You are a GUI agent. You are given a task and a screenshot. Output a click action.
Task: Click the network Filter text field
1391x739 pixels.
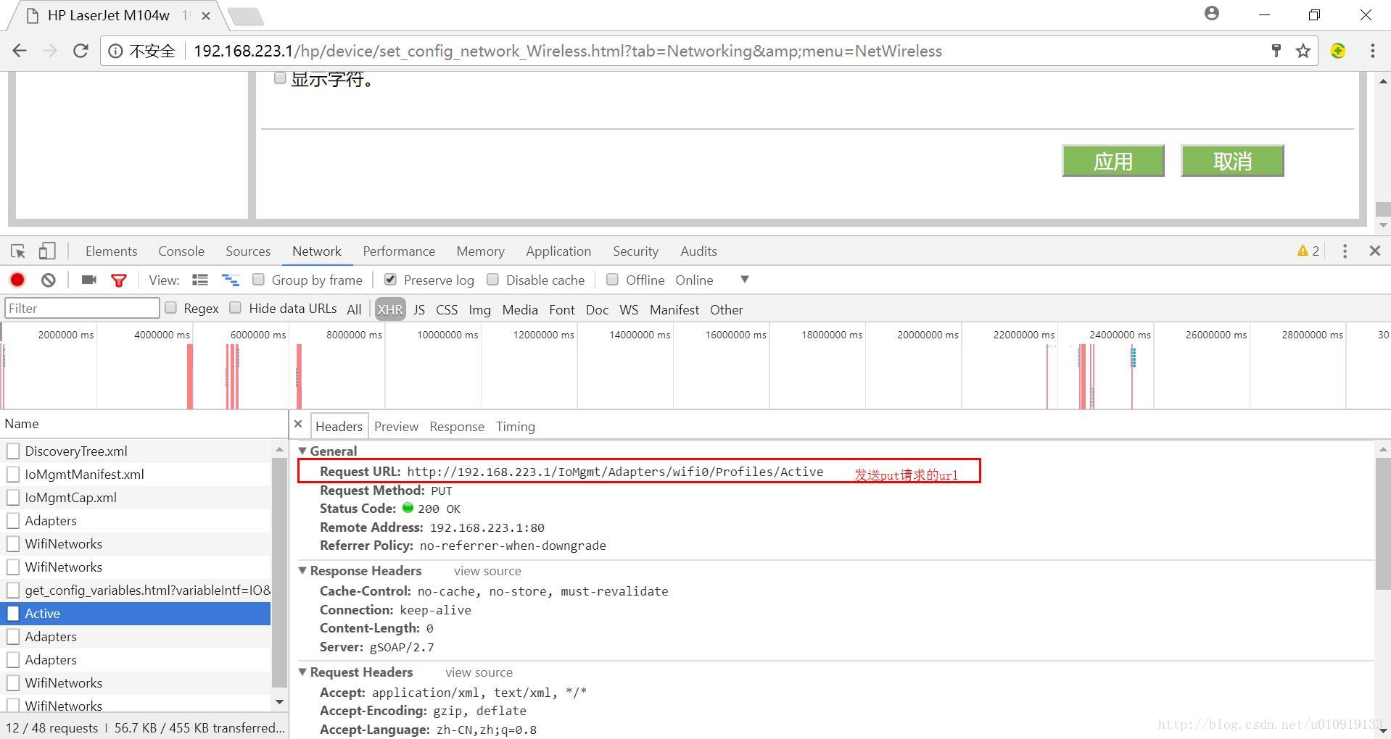82,308
